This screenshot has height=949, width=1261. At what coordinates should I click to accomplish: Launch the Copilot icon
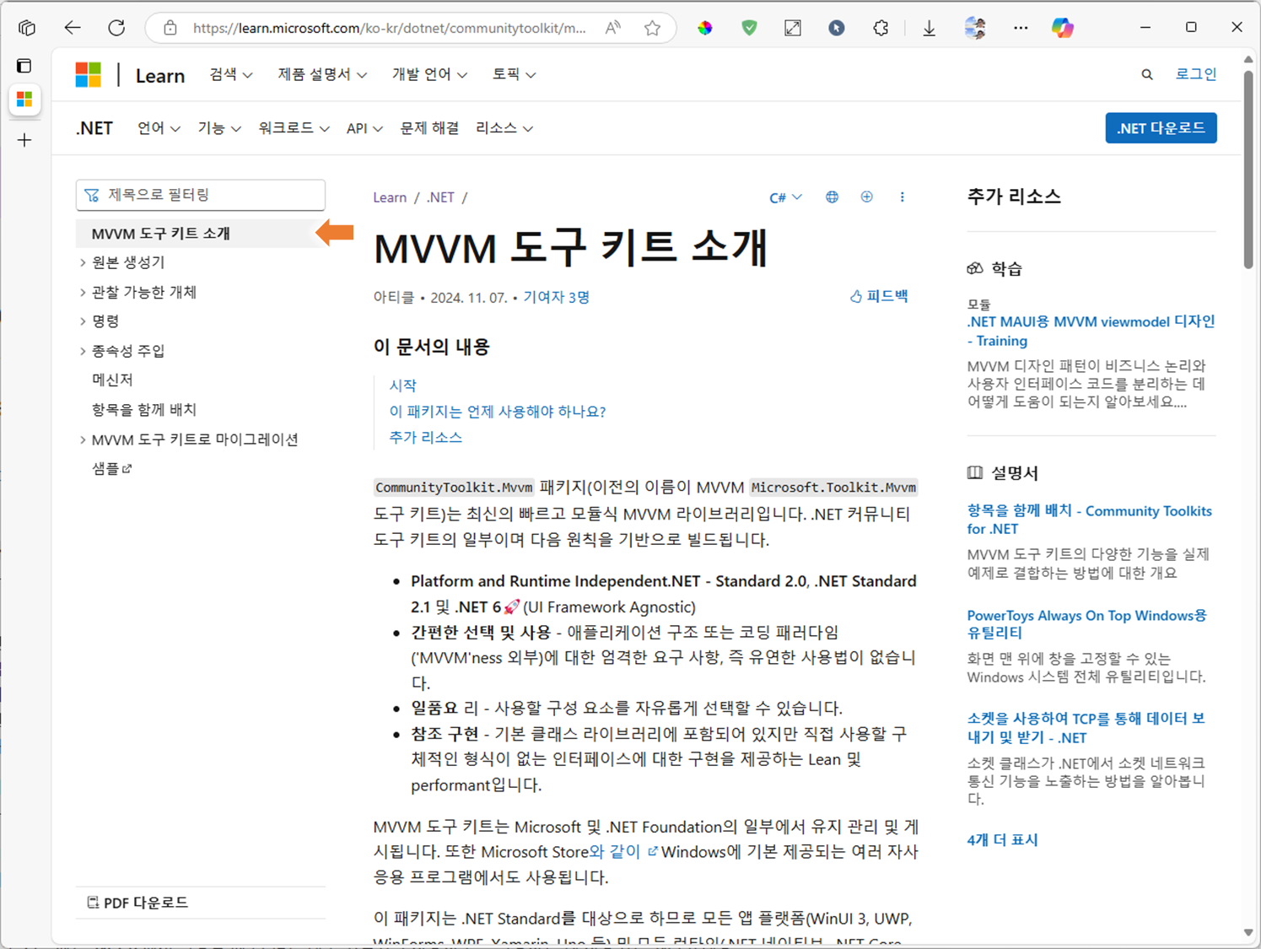(x=1063, y=28)
